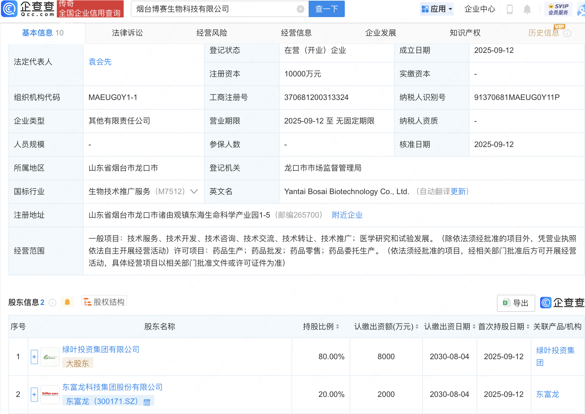Switch to 法律诉讼 tab

(127, 33)
